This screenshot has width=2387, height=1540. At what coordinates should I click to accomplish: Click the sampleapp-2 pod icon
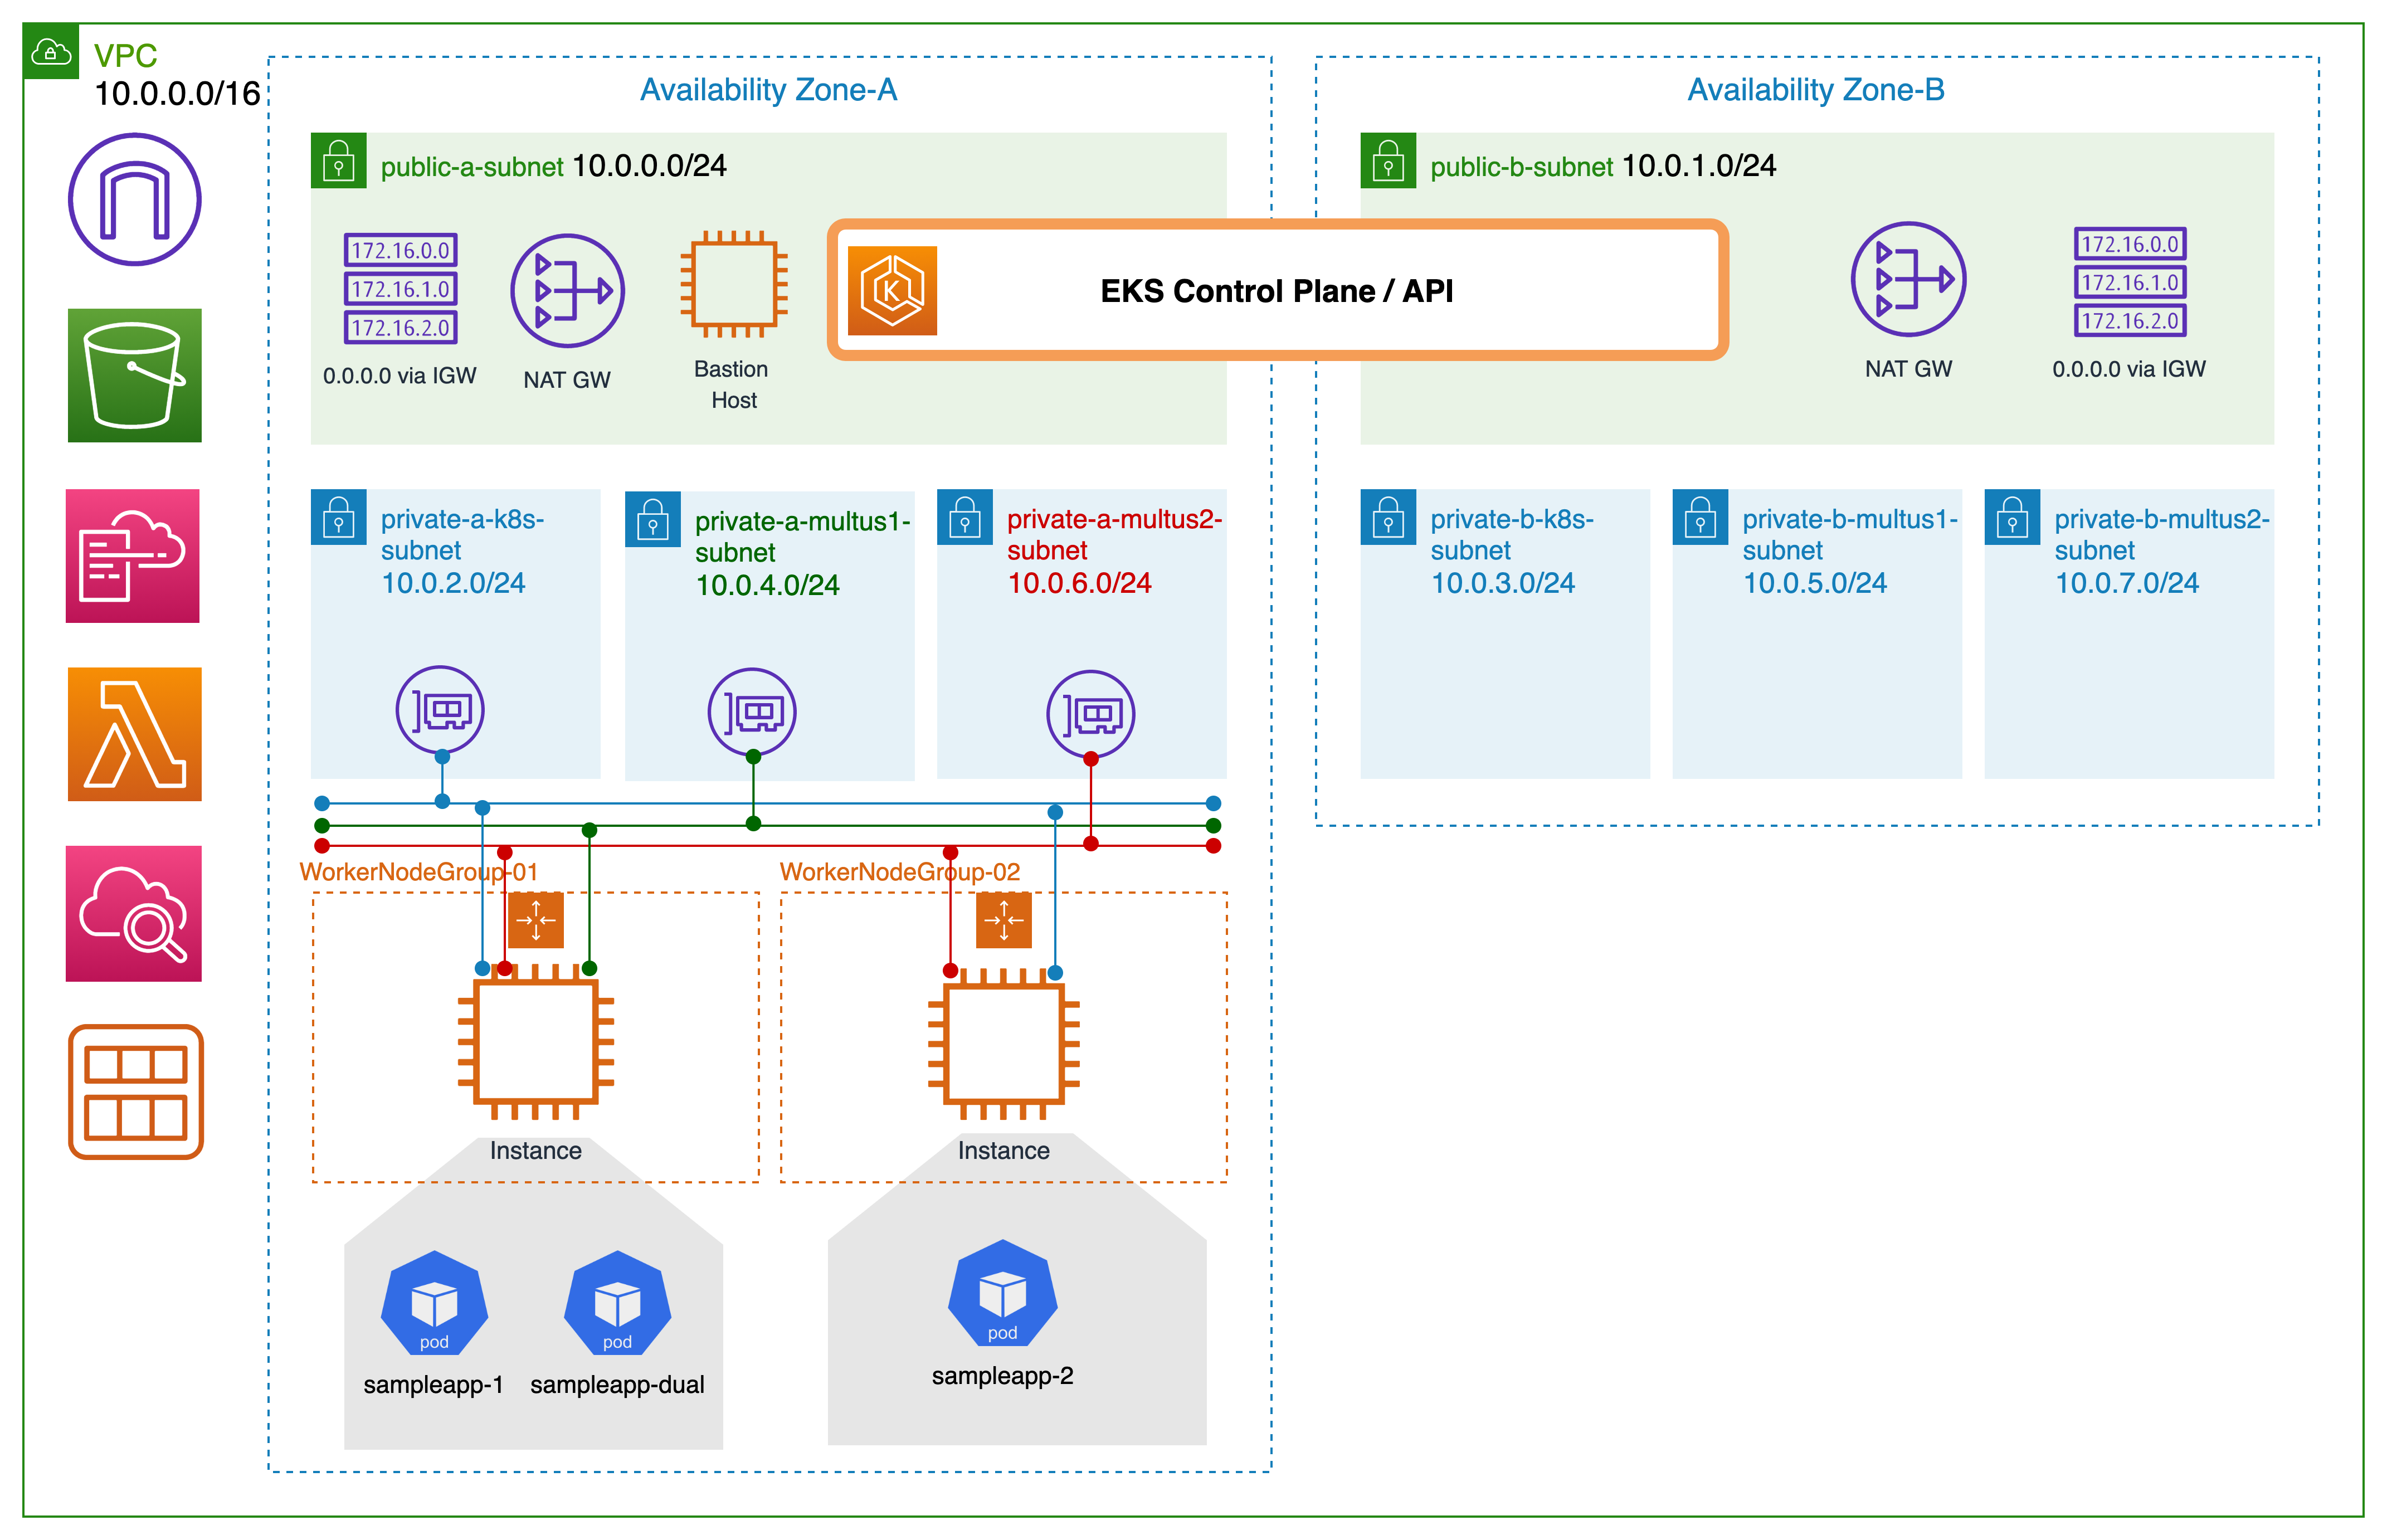1002,1294
